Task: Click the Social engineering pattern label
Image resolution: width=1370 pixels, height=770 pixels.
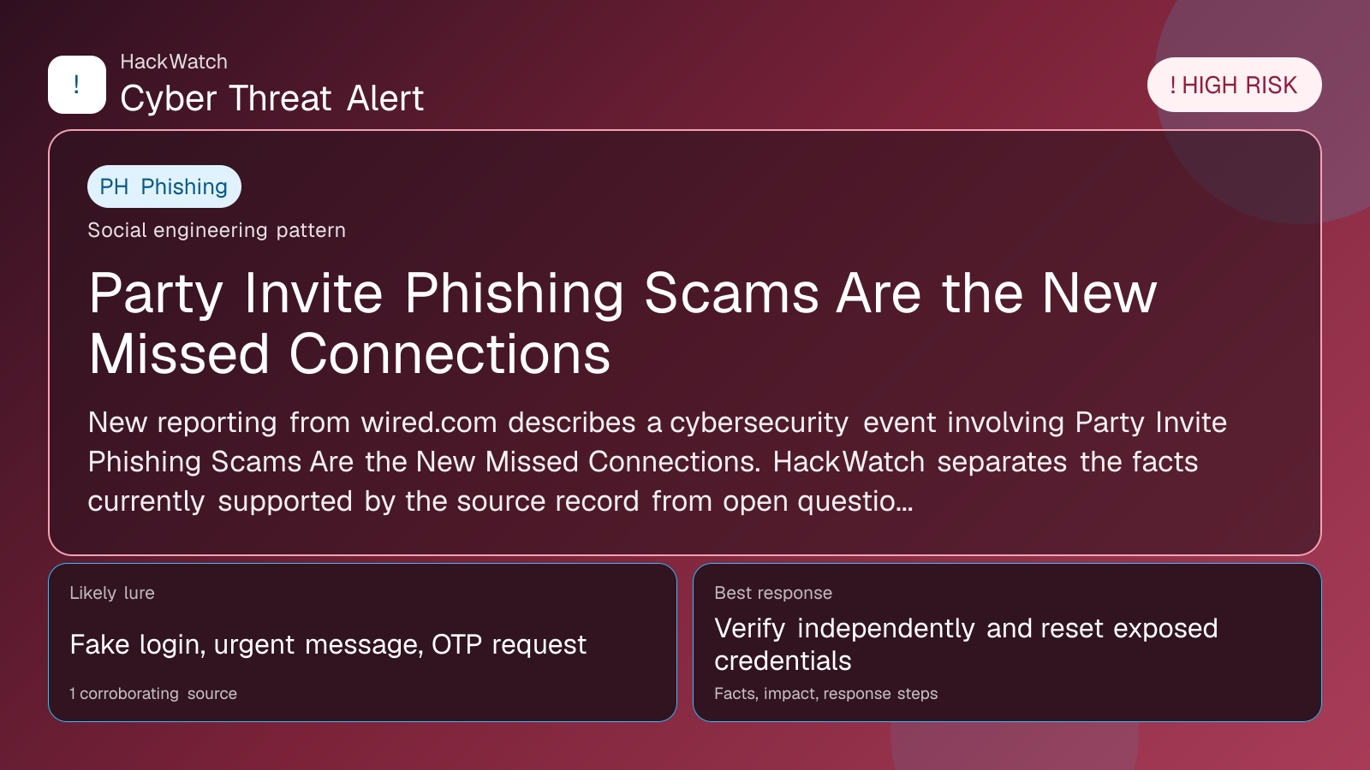Action: [217, 230]
